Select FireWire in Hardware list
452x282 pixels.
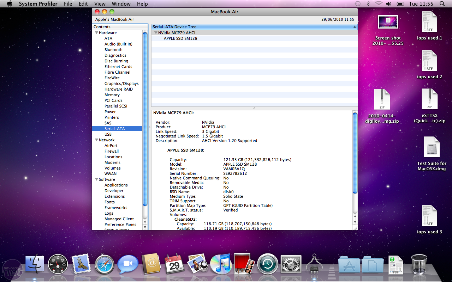pyautogui.click(x=112, y=78)
